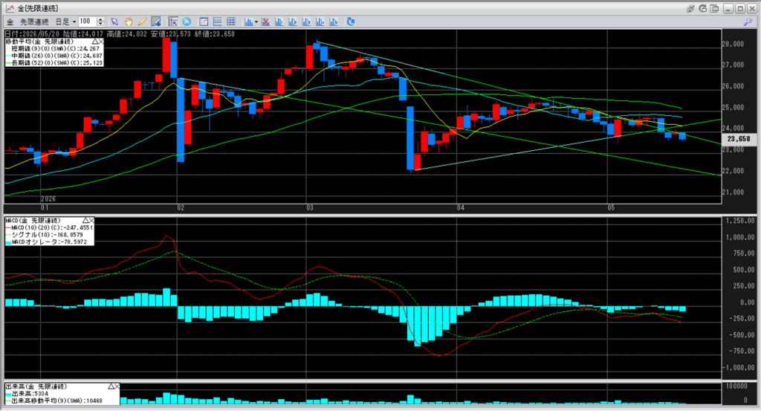The width and height of the screenshot is (761, 411).
Task: Click the 23,658 current price marker
Action: pyautogui.click(x=739, y=139)
